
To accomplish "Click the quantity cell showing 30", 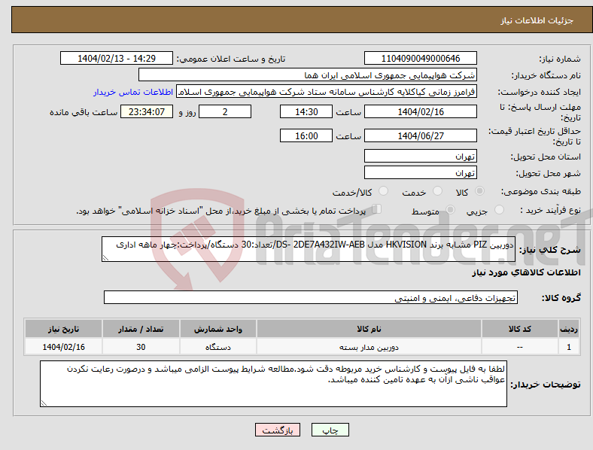I will pyautogui.click(x=141, y=347).
